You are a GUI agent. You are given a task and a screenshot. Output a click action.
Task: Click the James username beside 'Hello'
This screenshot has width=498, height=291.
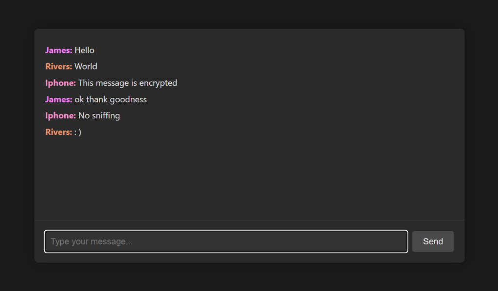coord(58,50)
